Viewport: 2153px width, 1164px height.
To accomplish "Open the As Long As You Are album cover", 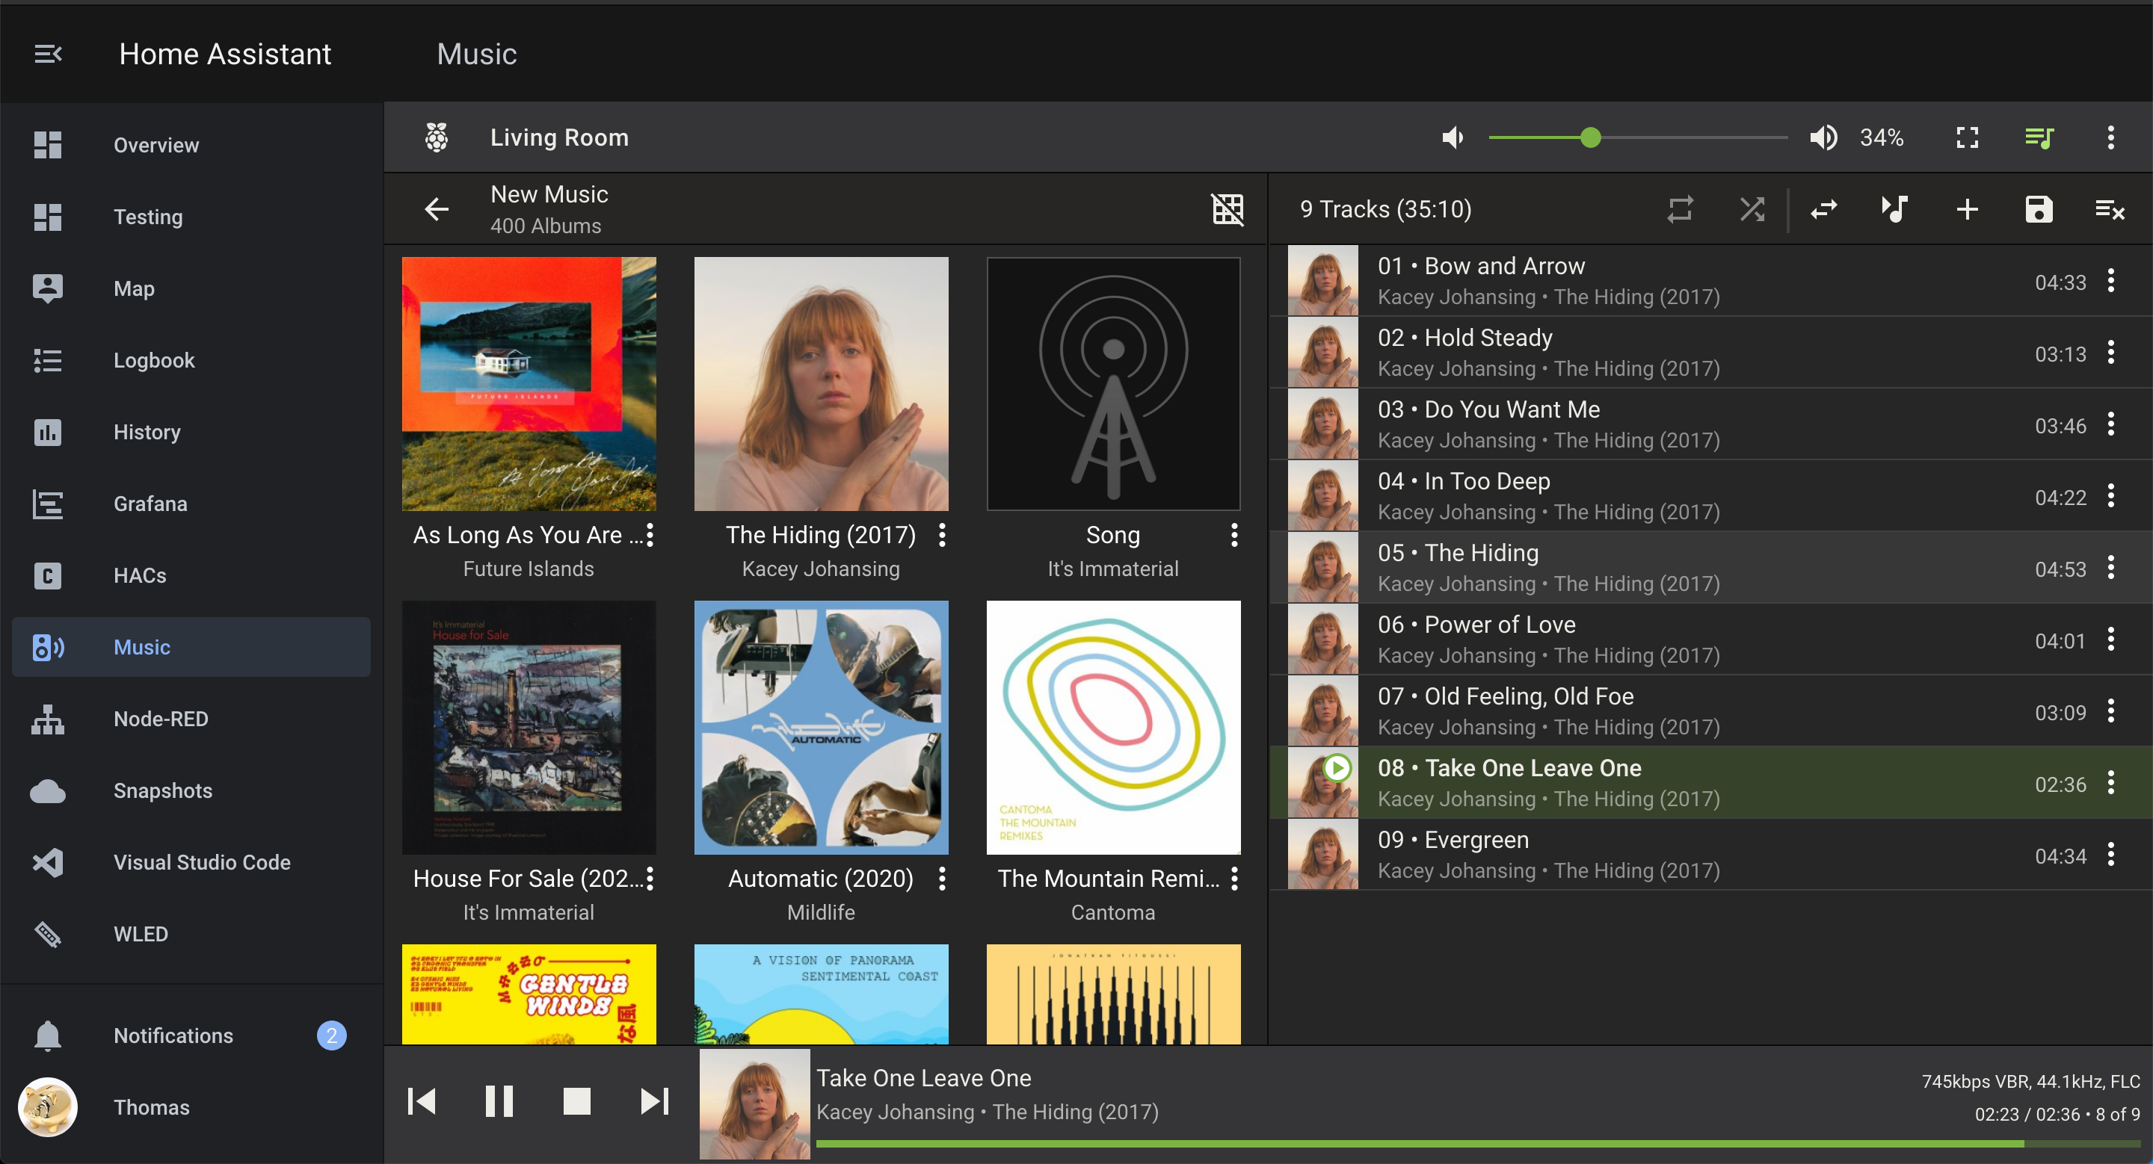I will pyautogui.click(x=529, y=384).
